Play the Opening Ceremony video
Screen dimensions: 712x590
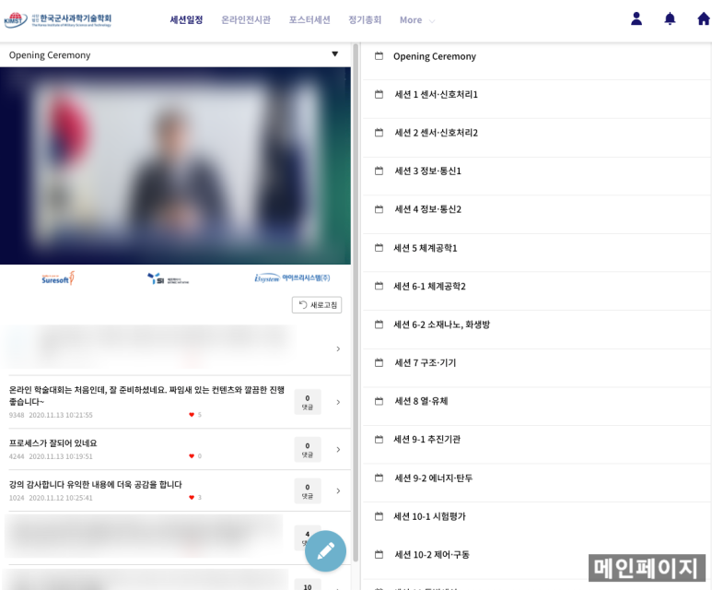tap(175, 165)
